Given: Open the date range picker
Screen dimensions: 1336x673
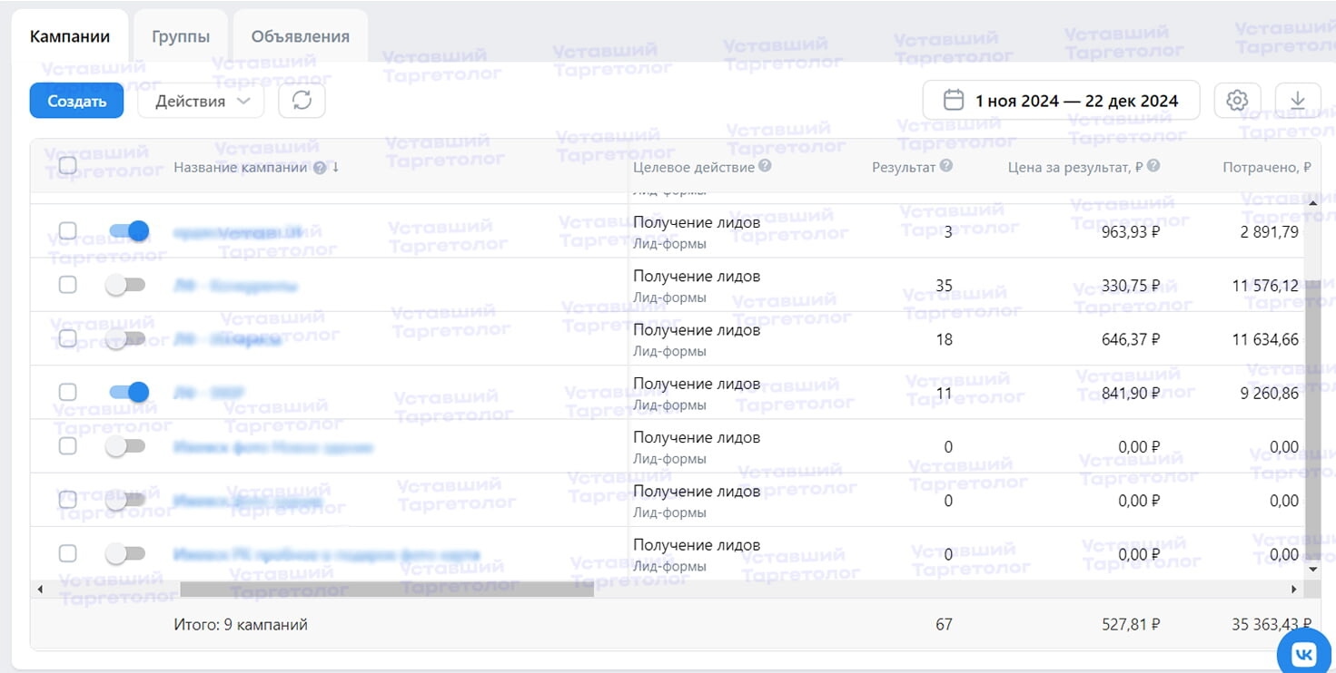Looking at the screenshot, I should 1061,101.
